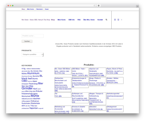Open Warenkorb in the top utility bar
Image resolution: width=145 pixels, height=122 pixels.
(x=39, y=9)
